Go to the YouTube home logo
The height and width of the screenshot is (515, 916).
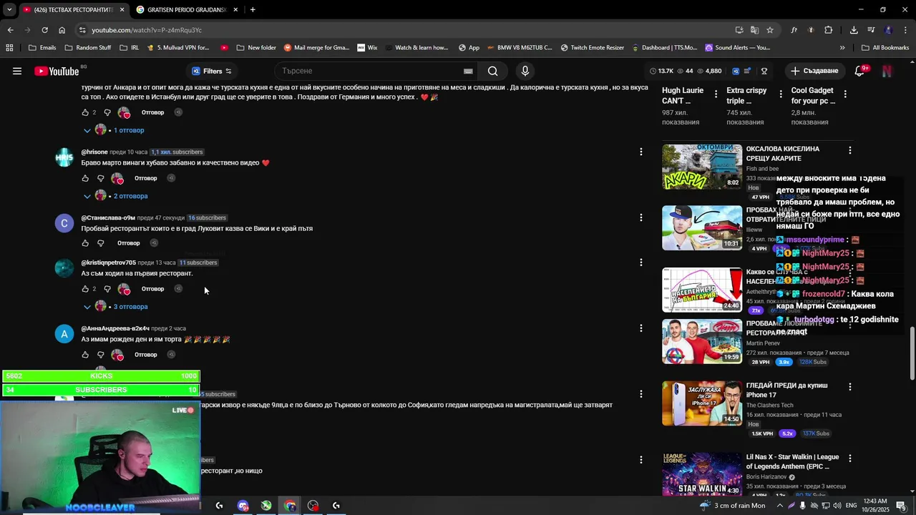click(x=57, y=71)
